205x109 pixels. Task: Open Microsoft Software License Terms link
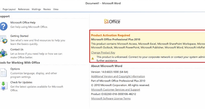[x=111, y=98]
